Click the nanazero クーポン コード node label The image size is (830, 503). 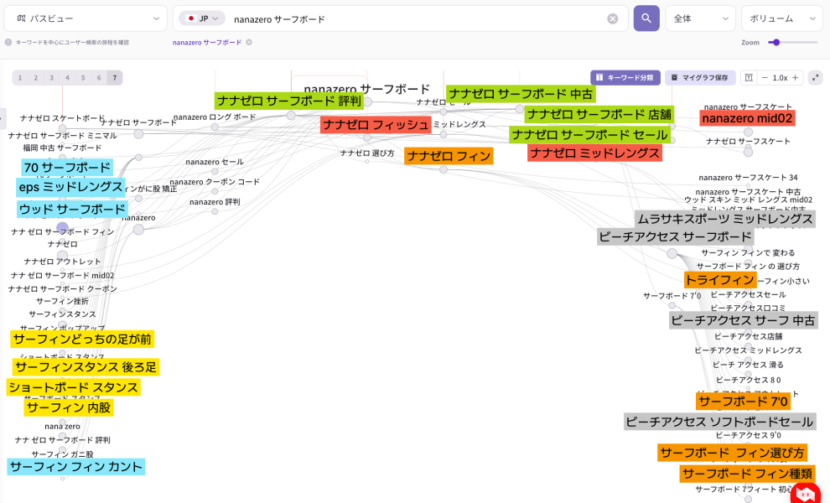[x=215, y=182]
